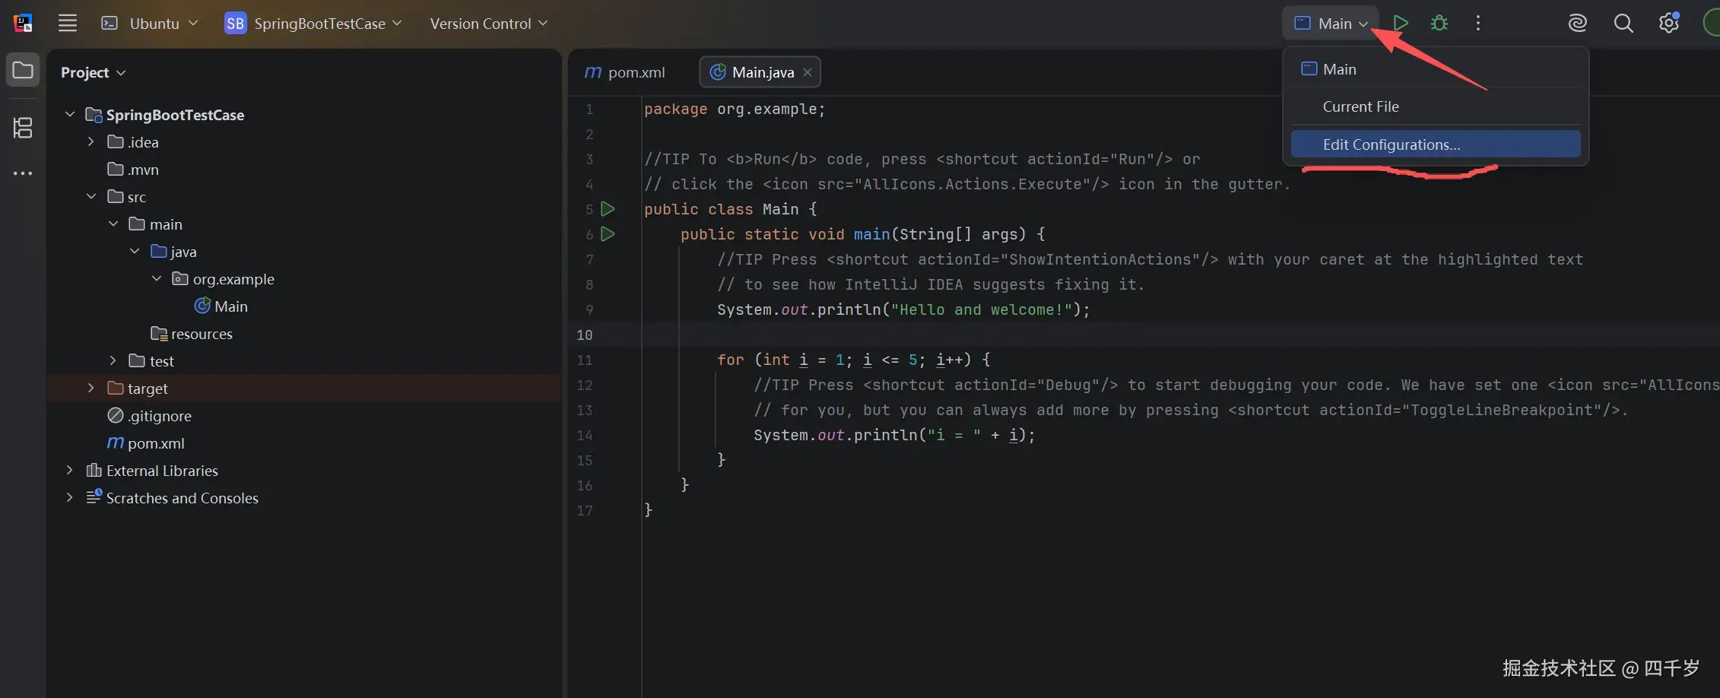The image size is (1720, 698).
Task: Click the green Run button in toolbar
Action: pos(1400,23)
